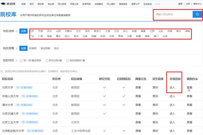Select 全部 in the 院校隶属 row
Image resolution: width=203 pixels, height=135 pixels.
point(23,48)
